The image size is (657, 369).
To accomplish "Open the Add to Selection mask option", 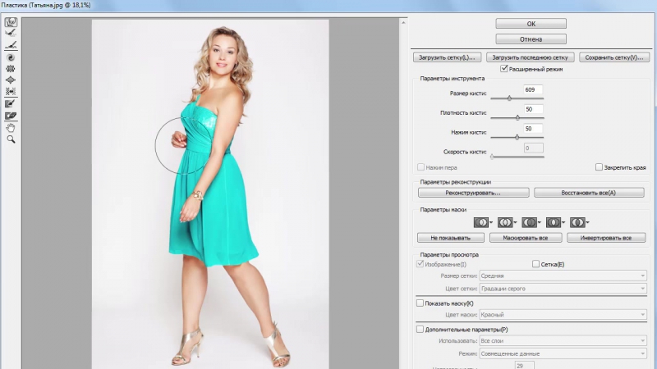I will [507, 222].
